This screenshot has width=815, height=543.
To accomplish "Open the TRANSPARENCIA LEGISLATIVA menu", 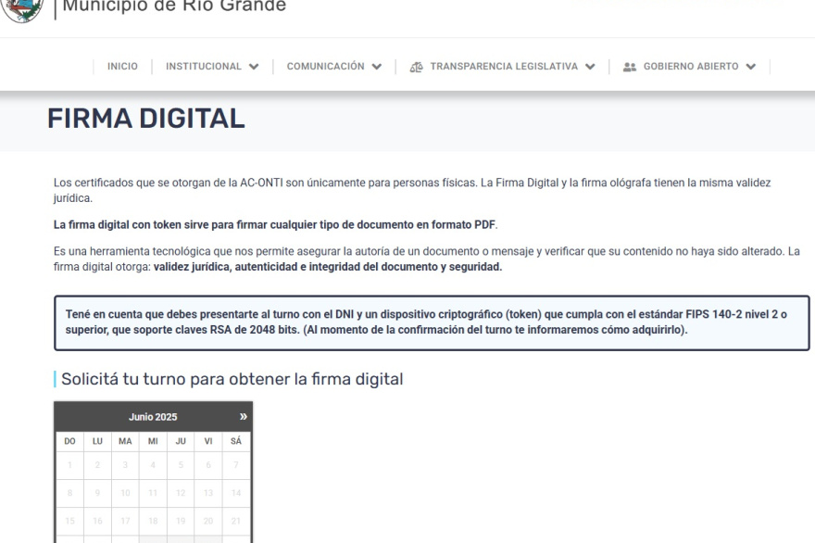I will [x=502, y=67].
